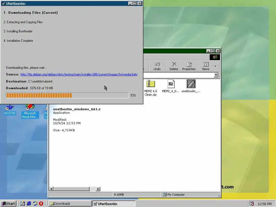Click the Destination path C:\unetbtin\ubninit

(x=40, y=81)
